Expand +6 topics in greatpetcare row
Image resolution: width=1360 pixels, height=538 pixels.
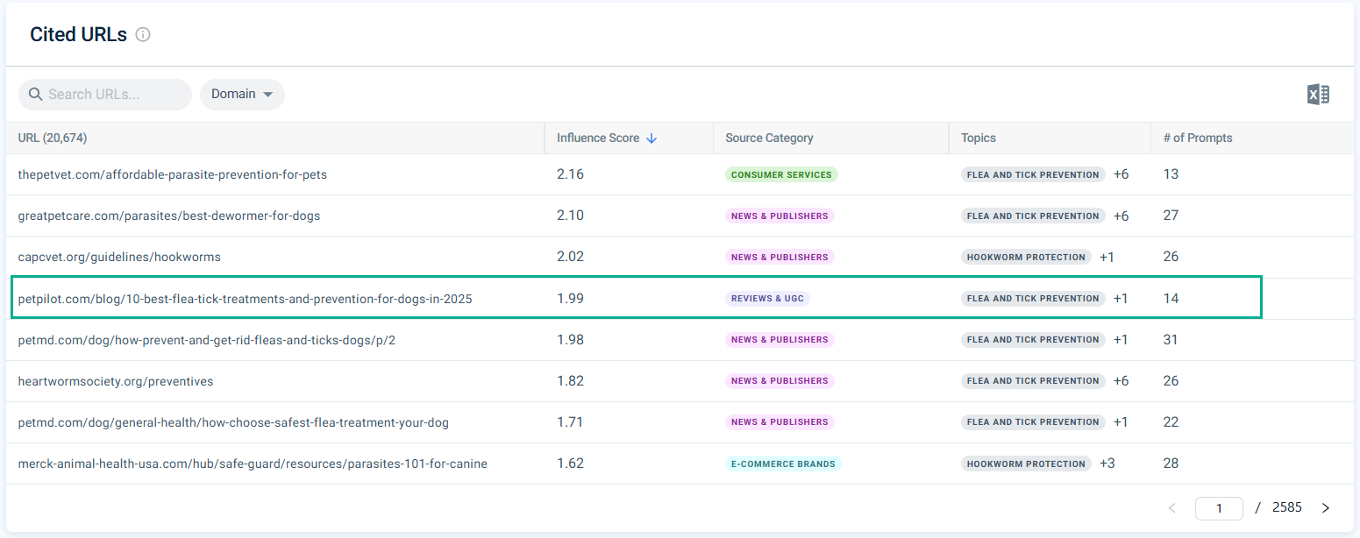[1121, 216]
